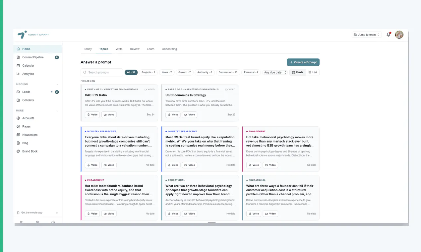Image resolution: width=421 pixels, height=252 pixels.
Task: Click the Content Pipeline badge showing 8
Action: pyautogui.click(x=57, y=57)
